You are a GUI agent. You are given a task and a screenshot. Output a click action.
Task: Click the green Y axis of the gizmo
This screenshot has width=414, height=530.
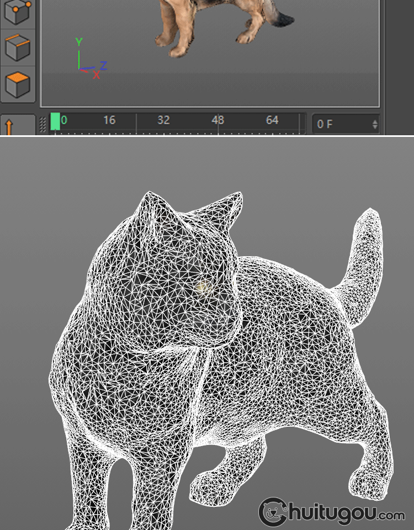[79, 55]
